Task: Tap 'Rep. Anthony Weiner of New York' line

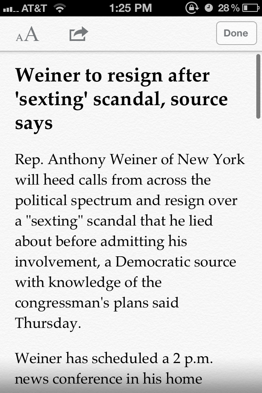Action: click(130, 159)
